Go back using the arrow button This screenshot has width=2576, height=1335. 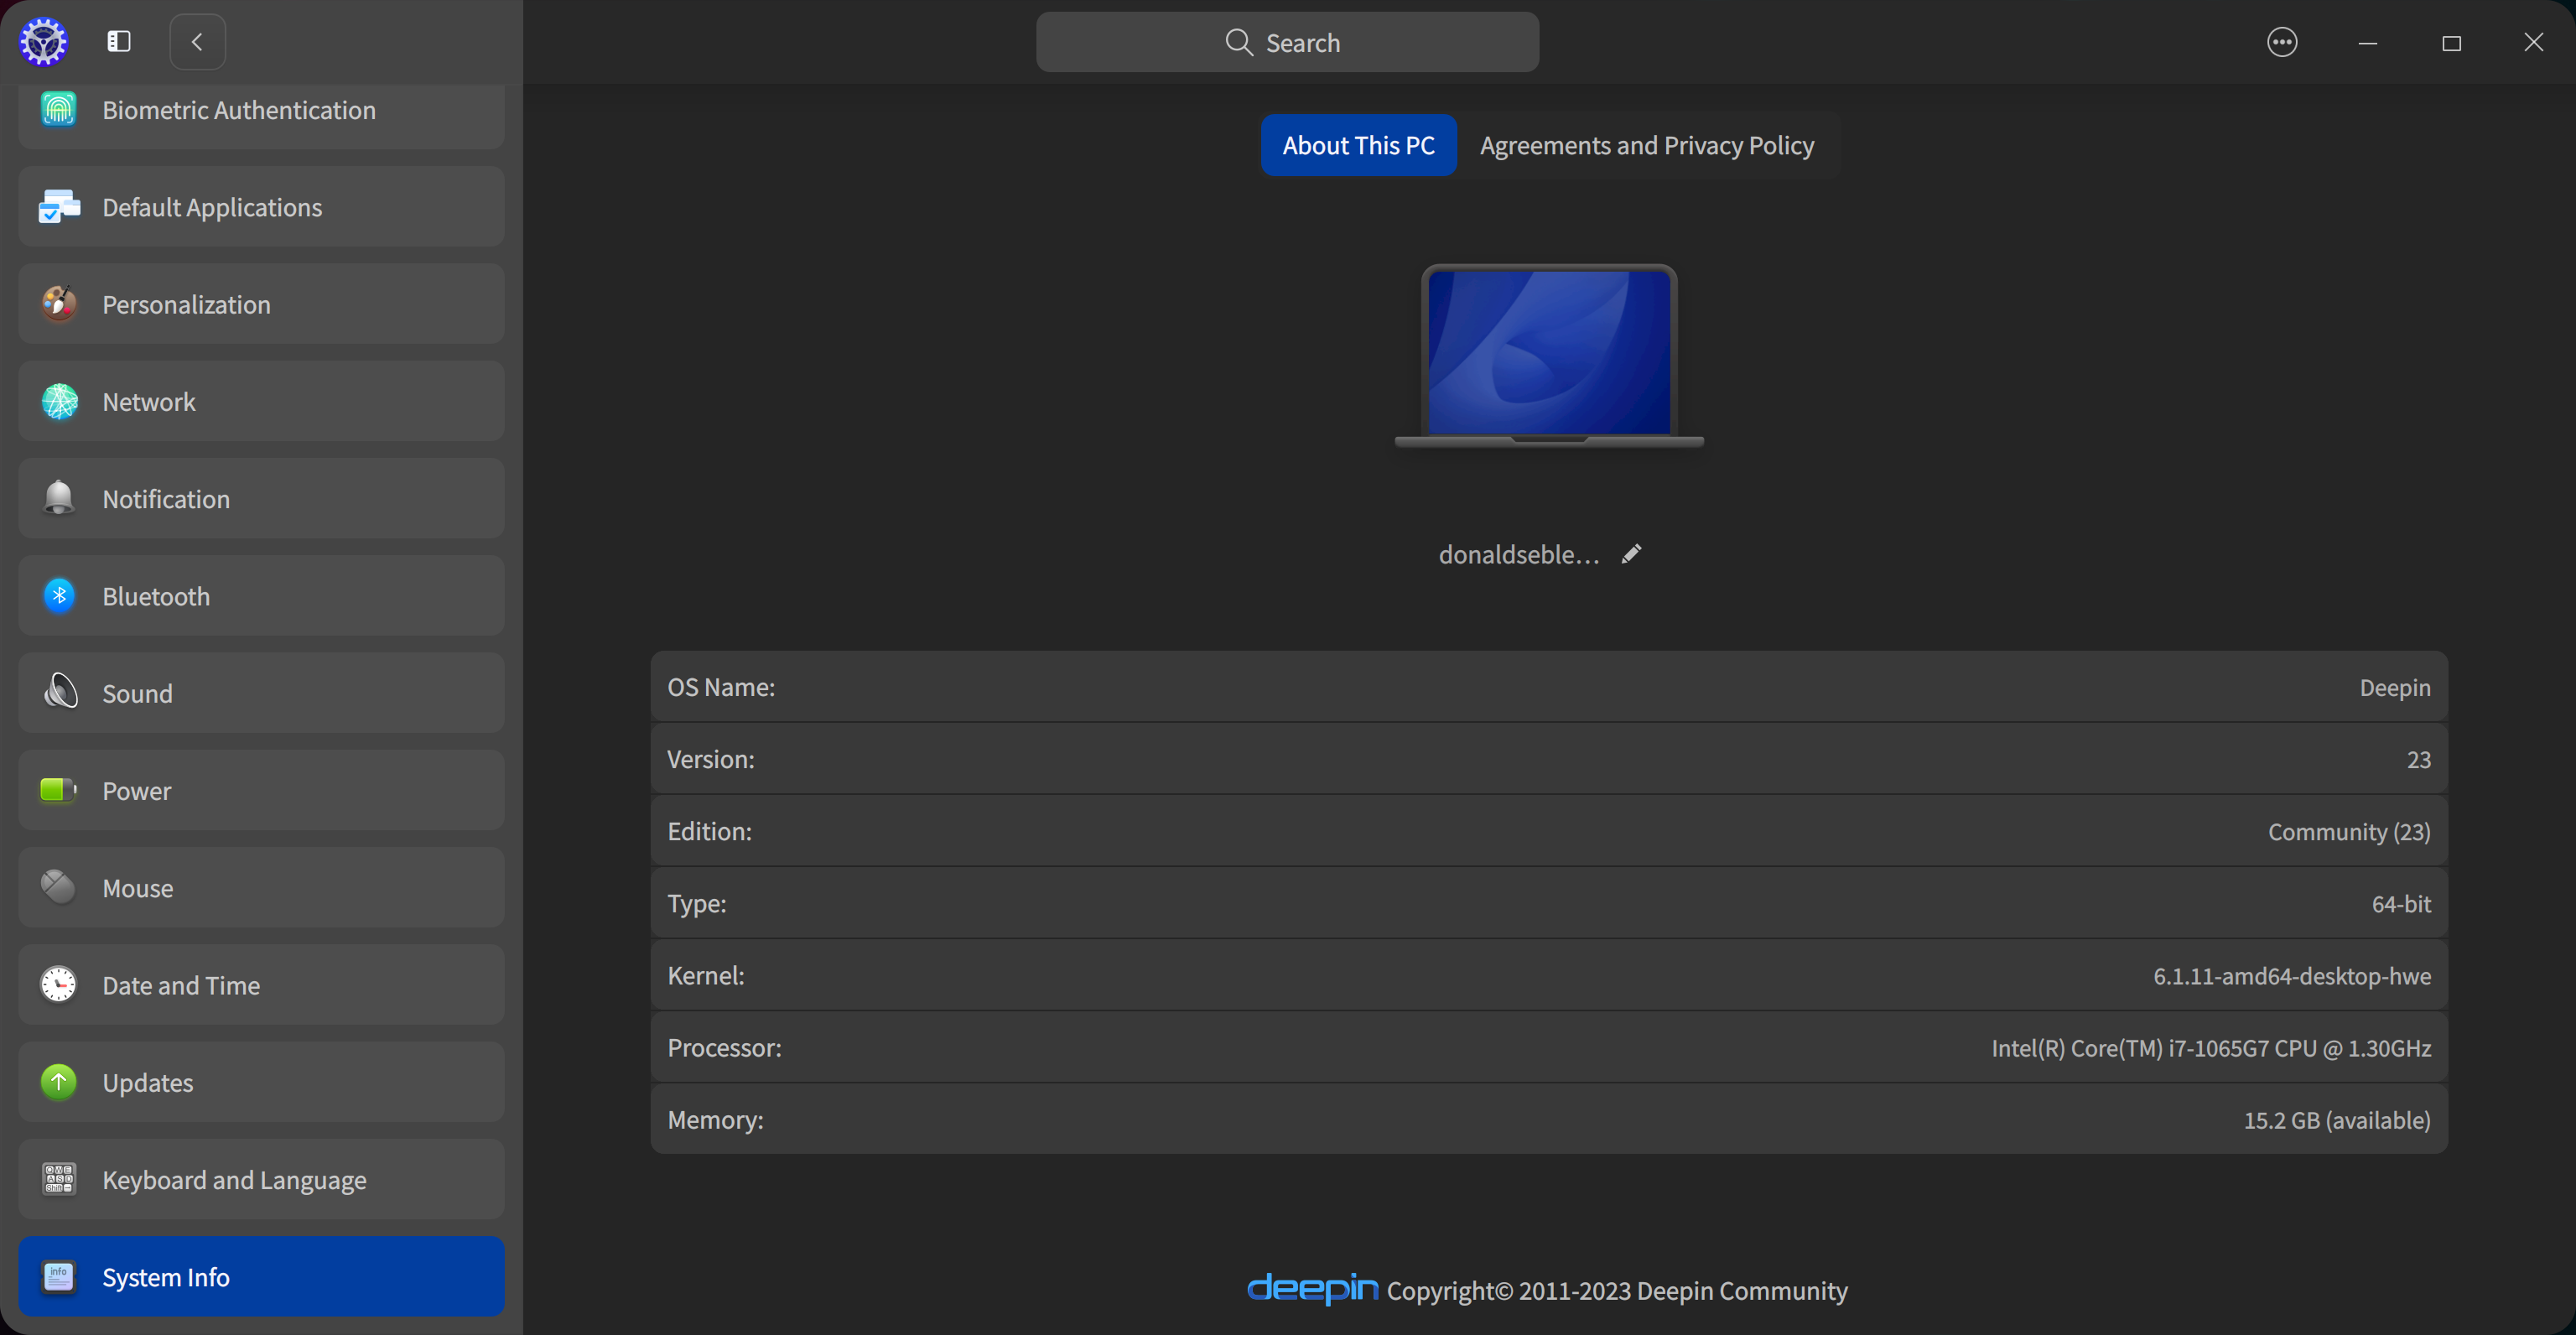coord(197,41)
